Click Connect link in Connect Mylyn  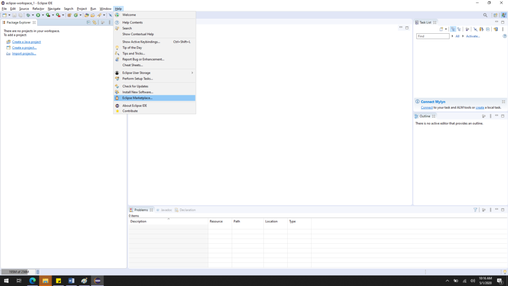tap(427, 108)
